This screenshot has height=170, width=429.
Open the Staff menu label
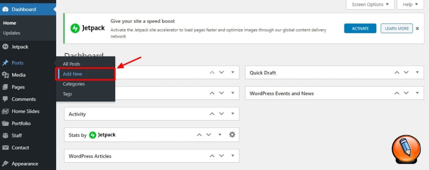[17, 135]
